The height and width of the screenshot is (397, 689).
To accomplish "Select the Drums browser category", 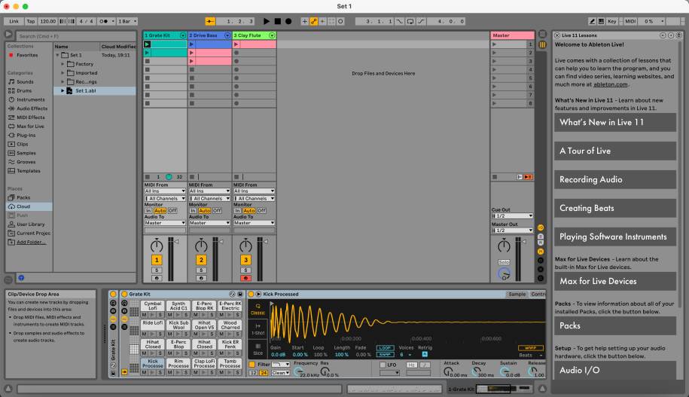I will (24, 90).
